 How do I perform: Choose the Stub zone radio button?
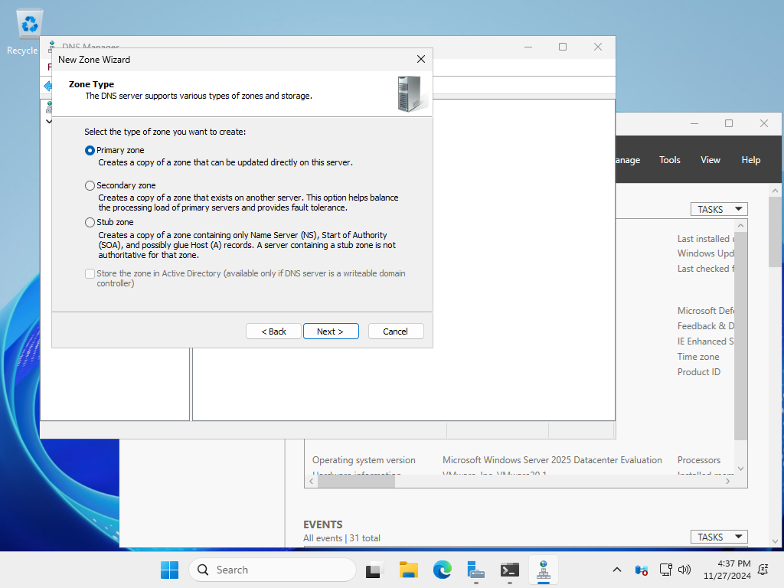pyautogui.click(x=90, y=222)
